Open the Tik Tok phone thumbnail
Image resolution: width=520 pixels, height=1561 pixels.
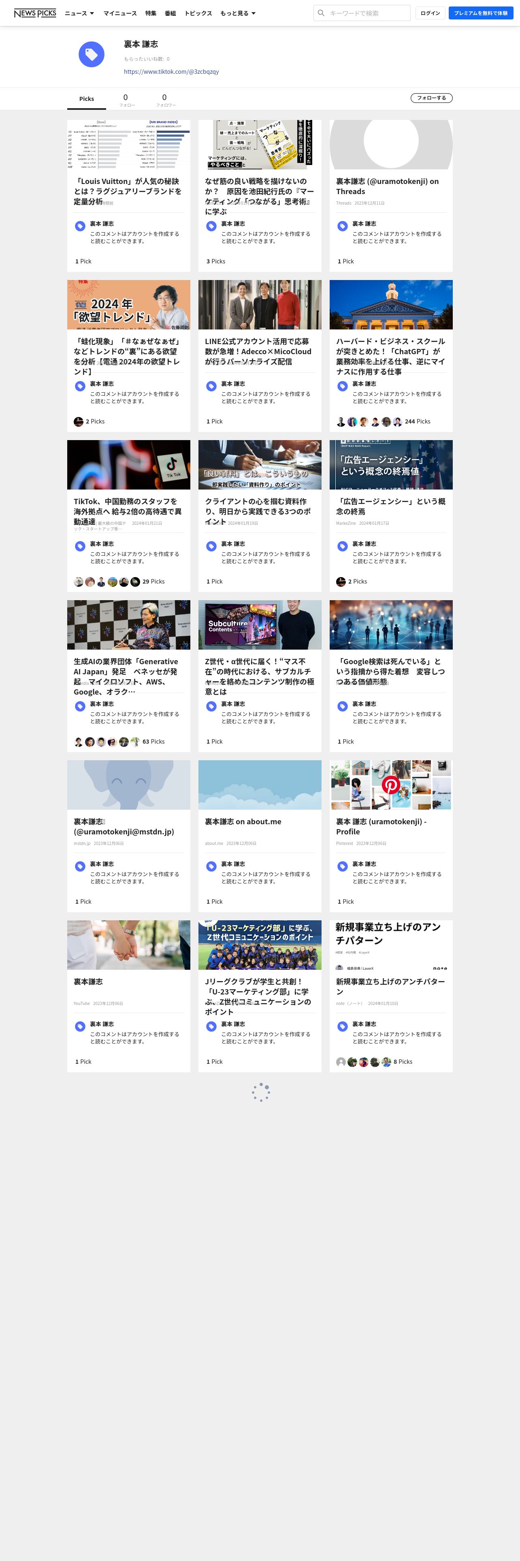click(128, 465)
